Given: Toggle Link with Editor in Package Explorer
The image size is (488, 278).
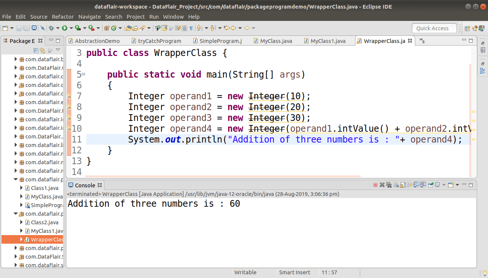Looking at the screenshot, I should click(x=43, y=50).
